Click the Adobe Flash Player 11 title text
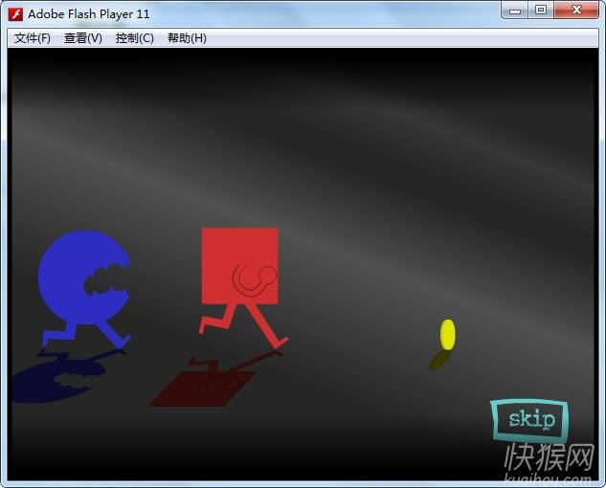606x488 pixels. [x=89, y=14]
